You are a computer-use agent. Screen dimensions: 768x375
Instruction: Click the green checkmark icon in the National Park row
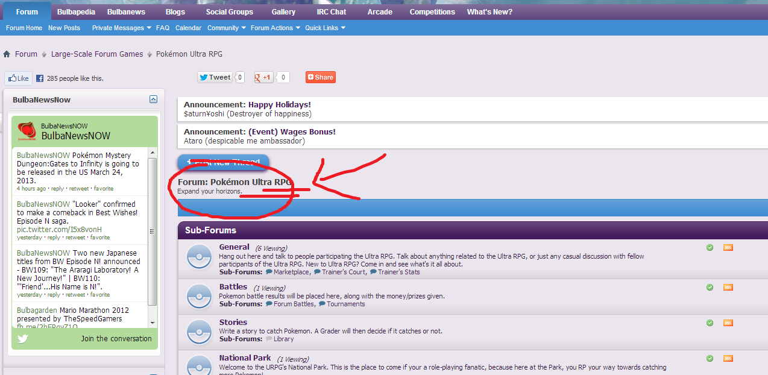(710, 358)
